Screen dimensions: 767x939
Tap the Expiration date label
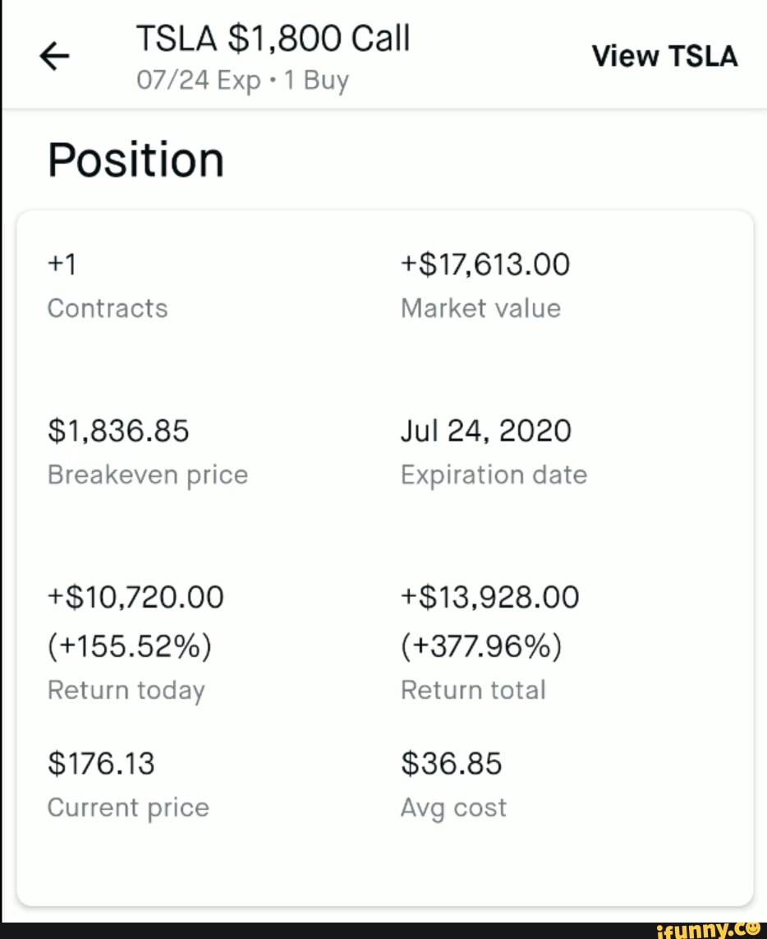(494, 475)
